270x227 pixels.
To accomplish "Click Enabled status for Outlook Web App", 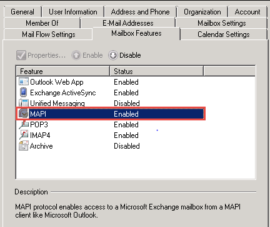I will click(126, 82).
